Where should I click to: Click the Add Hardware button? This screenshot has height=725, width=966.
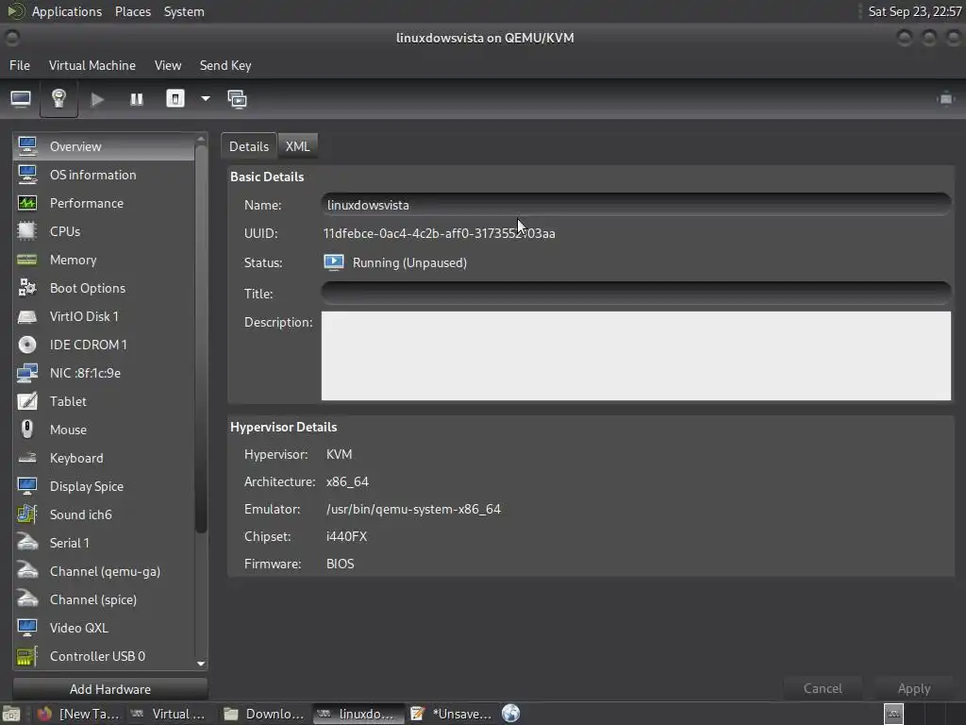(x=110, y=689)
